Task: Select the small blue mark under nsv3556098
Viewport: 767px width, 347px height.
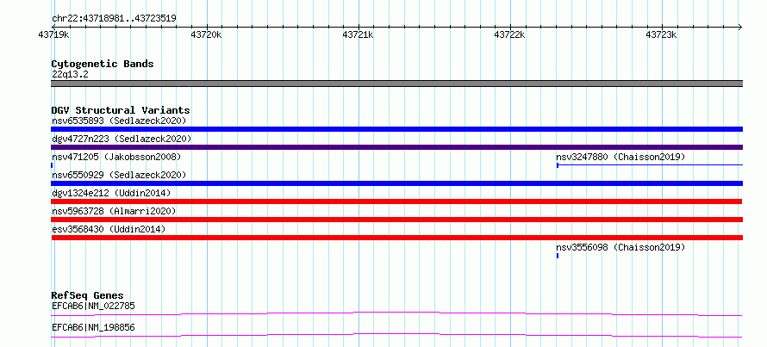Action: click(557, 256)
